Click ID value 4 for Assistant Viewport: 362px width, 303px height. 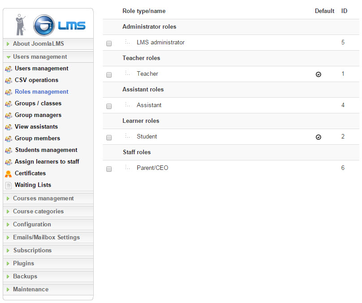coord(343,105)
